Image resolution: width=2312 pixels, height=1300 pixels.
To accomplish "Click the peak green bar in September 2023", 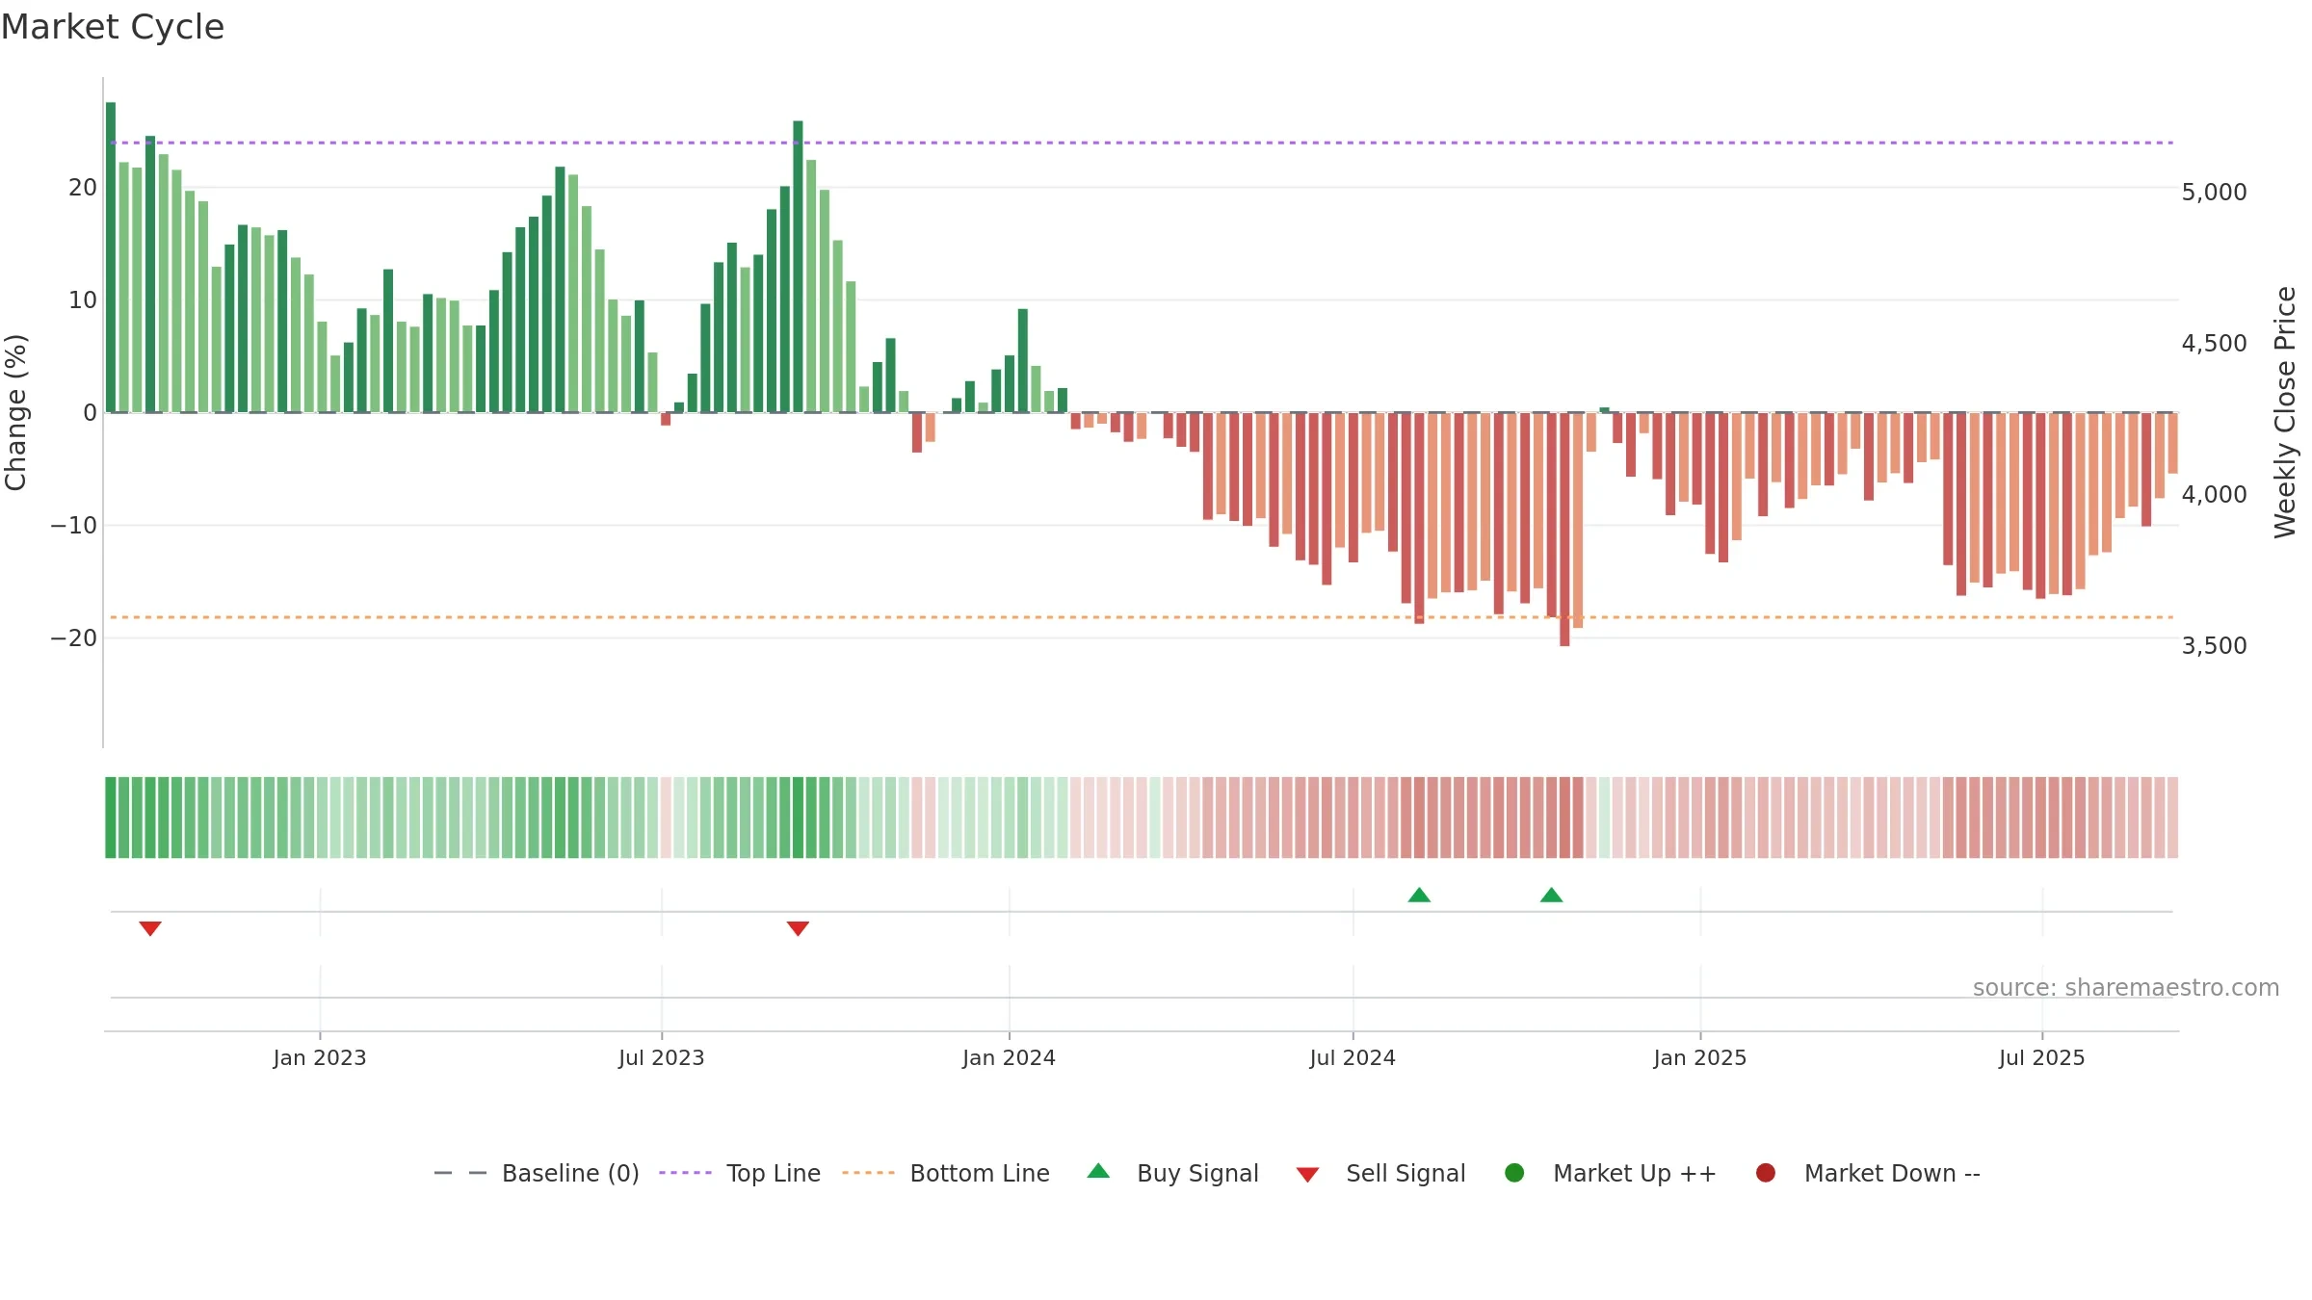I will coord(798,267).
